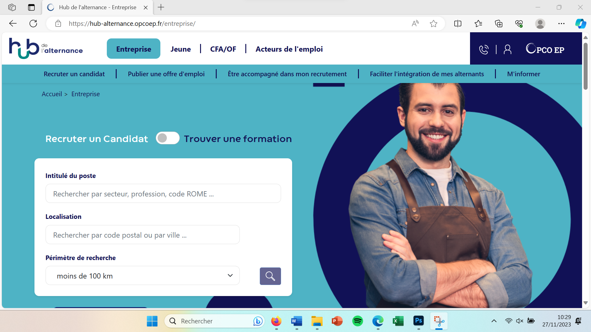This screenshot has width=591, height=332.
Task: Open the Copilot icon in Edge toolbar
Action: point(581,24)
